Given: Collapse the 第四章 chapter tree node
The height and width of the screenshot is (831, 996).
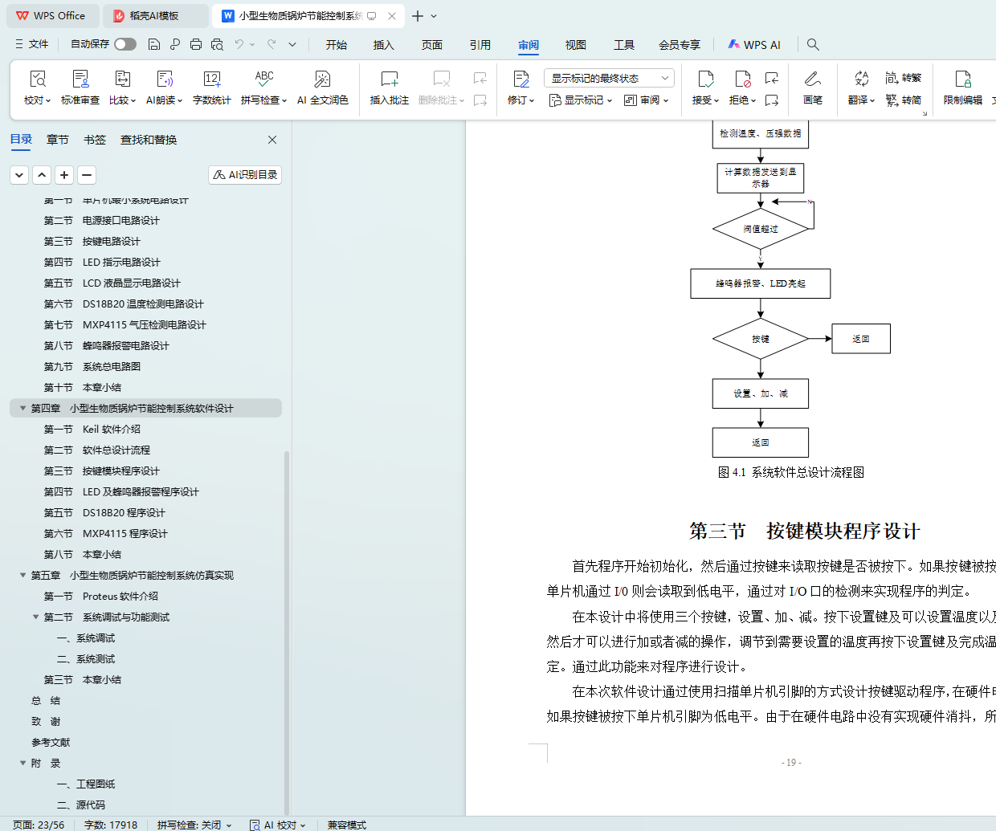Looking at the screenshot, I should point(22,408).
